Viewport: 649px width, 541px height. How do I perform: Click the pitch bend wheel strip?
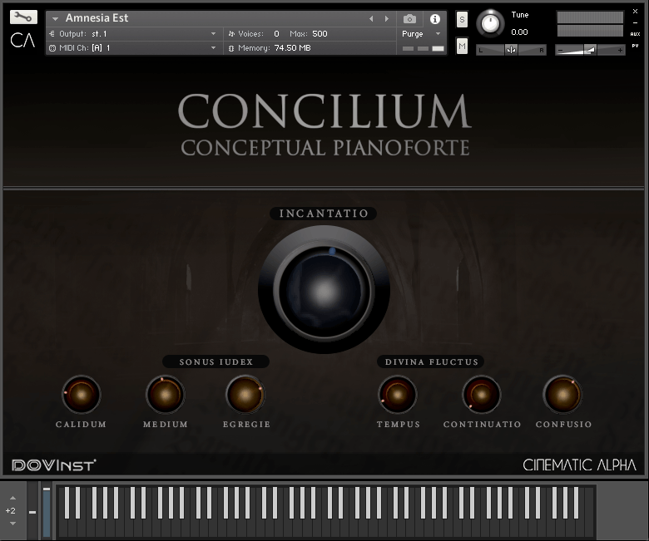[x=47, y=512]
